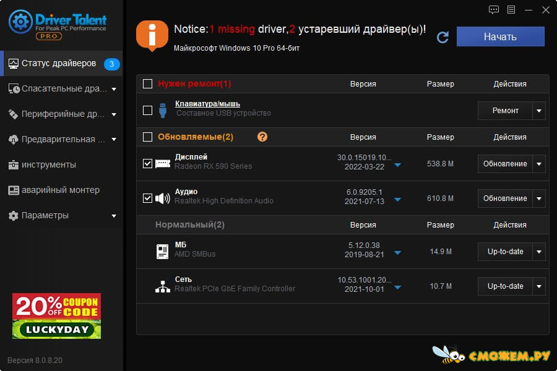The height and width of the screenshot is (371, 557).
Task: Open the Дисплей Обновление action dropdown arrow
Action: [x=539, y=164]
